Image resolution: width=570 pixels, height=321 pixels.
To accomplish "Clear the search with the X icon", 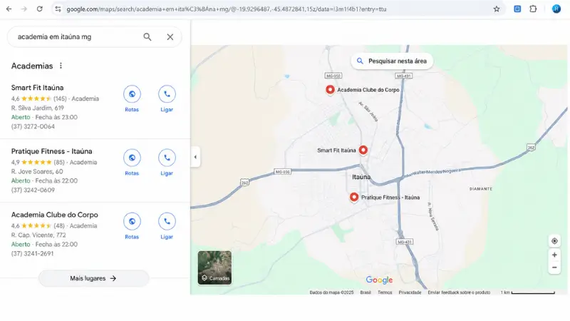I will tap(170, 37).
